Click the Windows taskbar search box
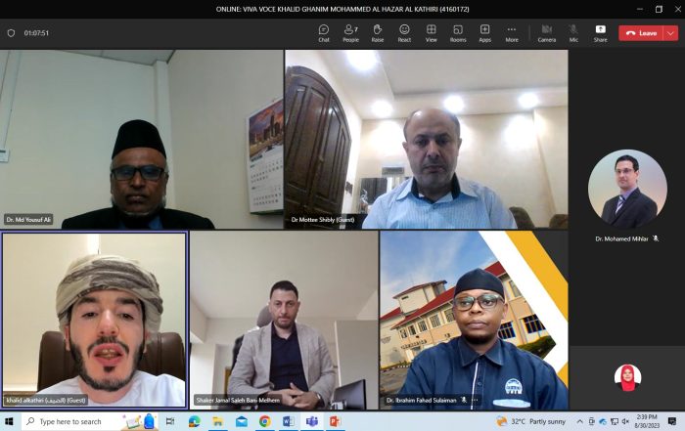This screenshot has width=685, height=431. click(x=78, y=421)
